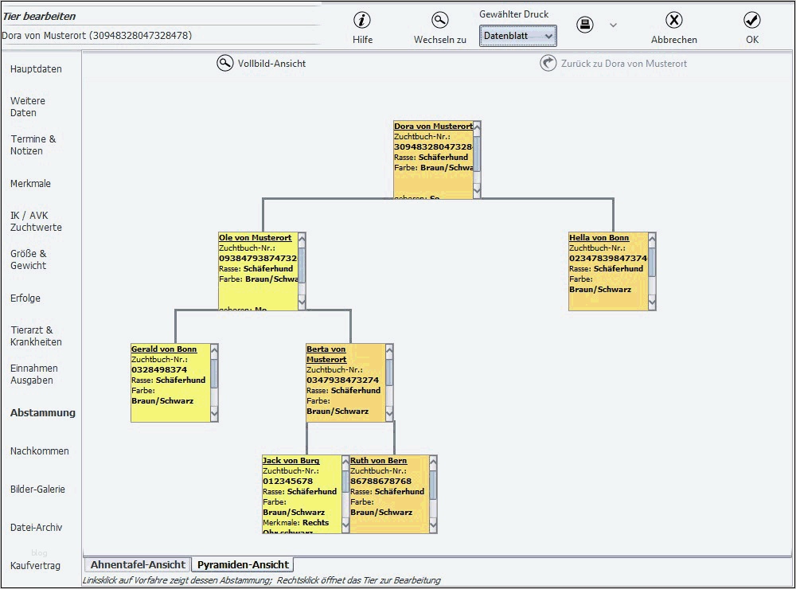Open the Tierarzt & Krankheiten section
This screenshot has height=589, width=796.
tap(35, 335)
